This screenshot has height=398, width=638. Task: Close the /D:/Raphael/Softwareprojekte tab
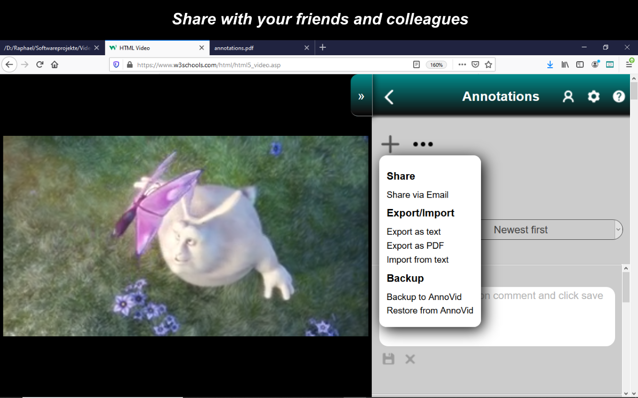coord(97,48)
